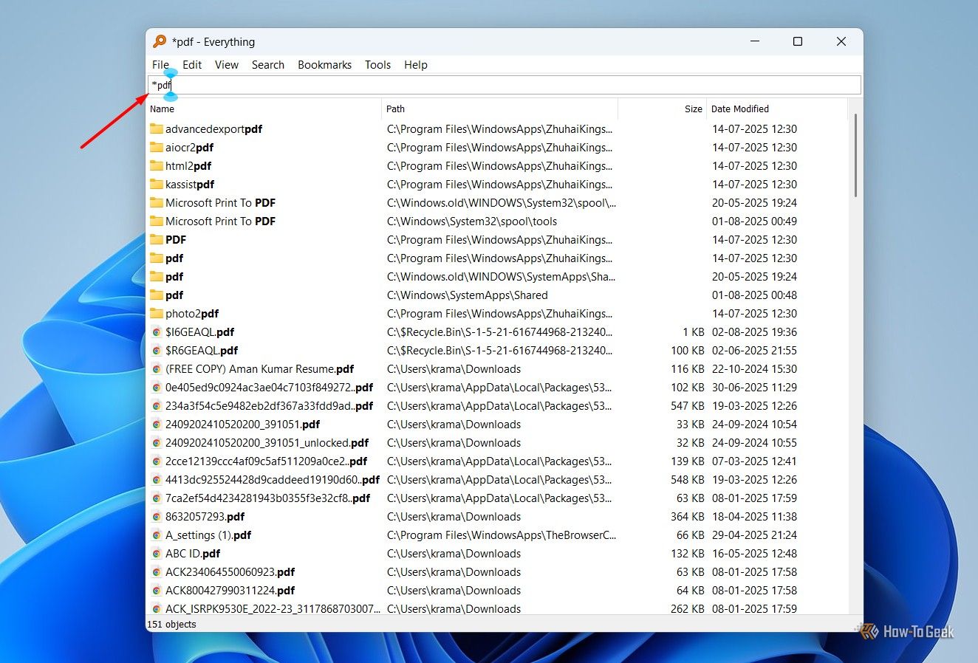Click folder icon of Microsoft Print To PDF in System32\spool\tools
978x663 pixels.
(156, 221)
